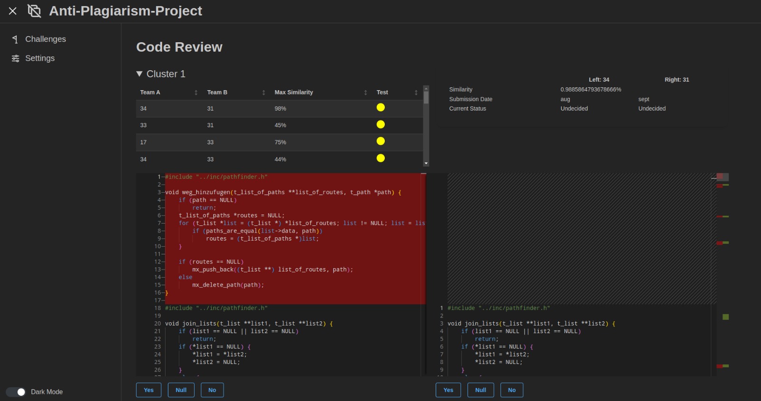Mark right submission as Yes
Viewport: 761px width, 401px height.
point(449,390)
